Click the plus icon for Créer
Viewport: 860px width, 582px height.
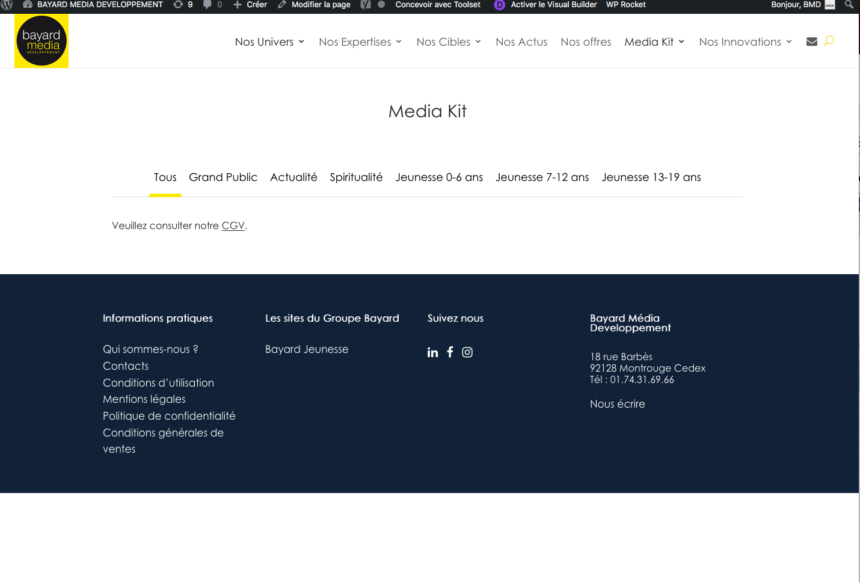click(238, 4)
